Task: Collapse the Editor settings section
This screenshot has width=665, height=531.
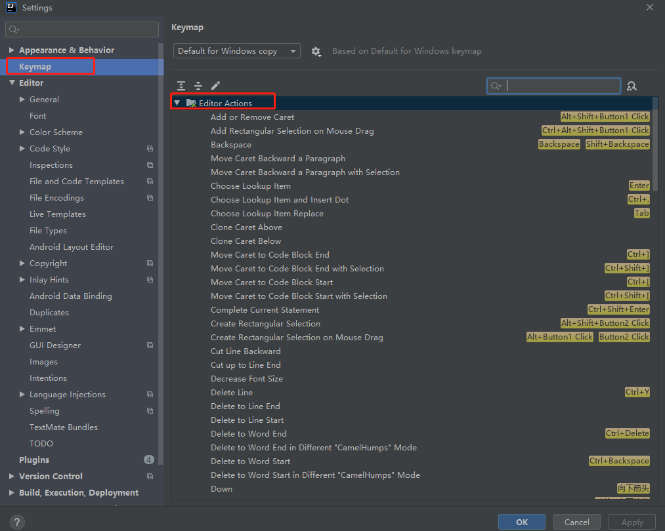Action: [12, 83]
